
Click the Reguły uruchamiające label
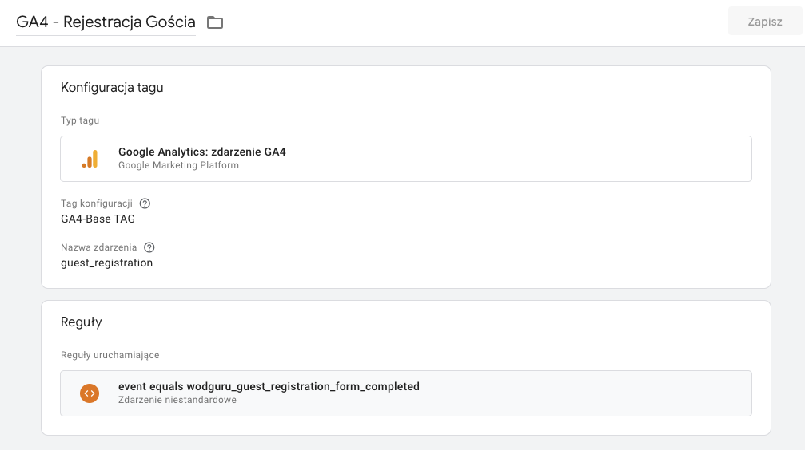coord(110,355)
